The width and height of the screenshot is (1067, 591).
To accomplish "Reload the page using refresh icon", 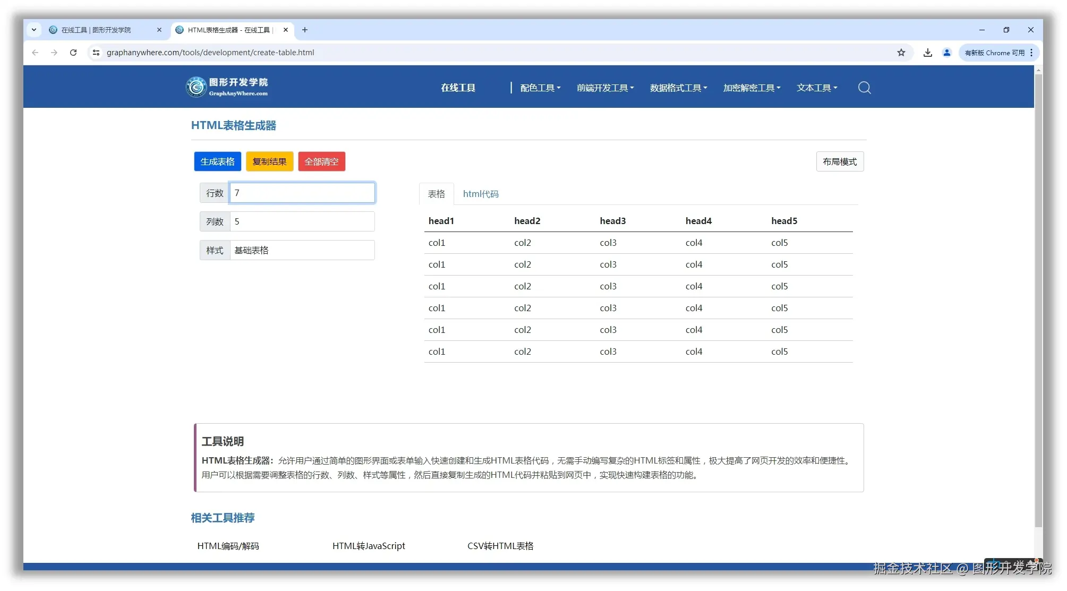I will pos(73,53).
